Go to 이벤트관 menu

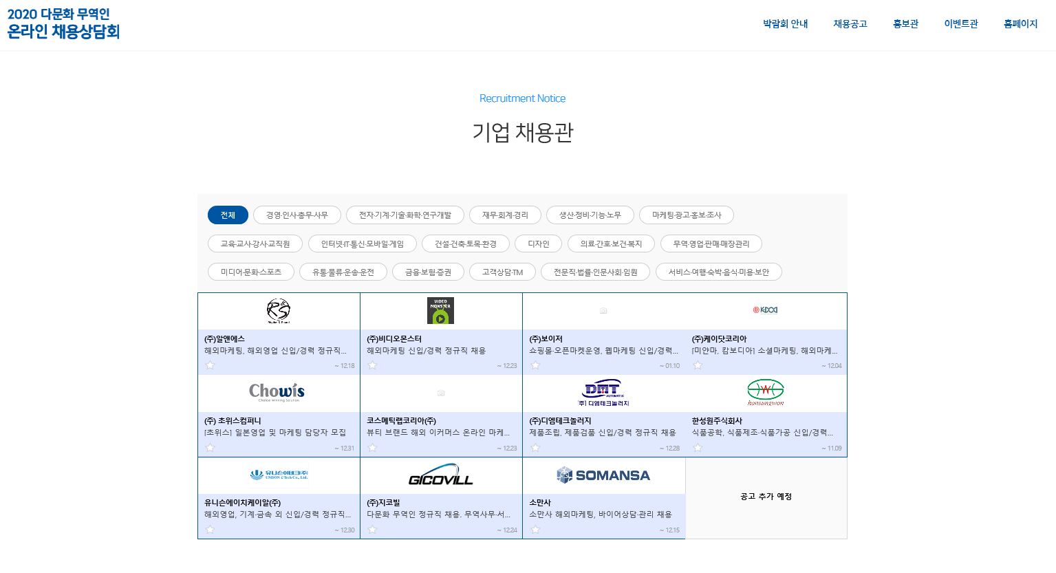[x=961, y=24]
